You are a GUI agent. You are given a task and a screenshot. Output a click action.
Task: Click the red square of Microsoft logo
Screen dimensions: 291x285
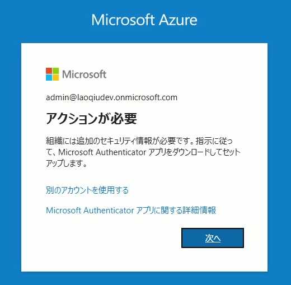pos(49,71)
